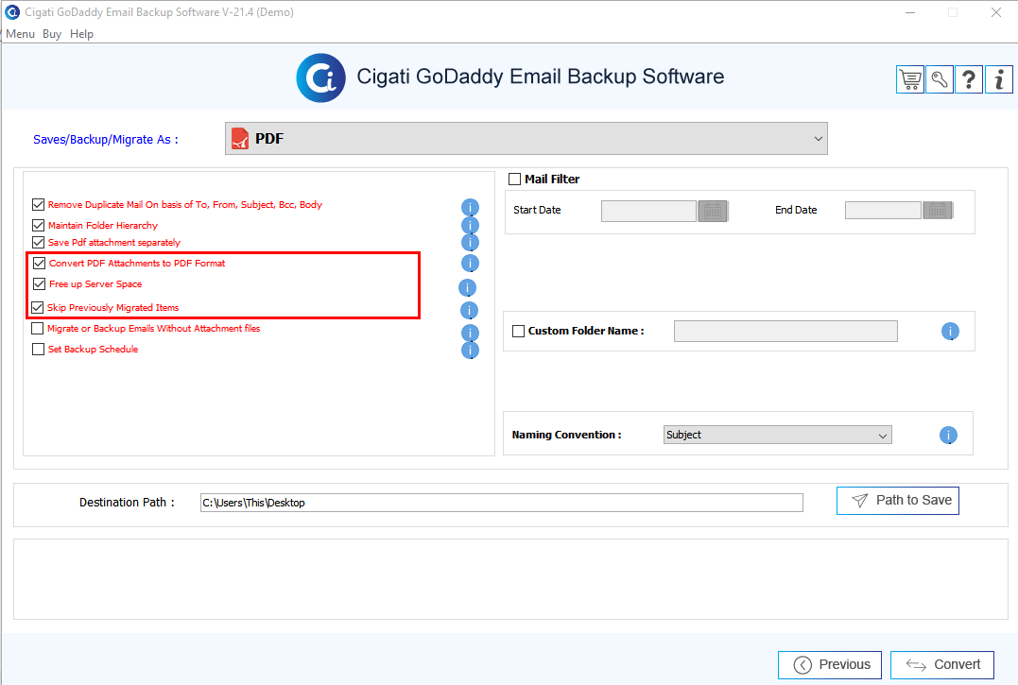This screenshot has height=685, width=1018.
Task: Uncheck Remove Duplicate Mail option
Action: pyautogui.click(x=39, y=204)
